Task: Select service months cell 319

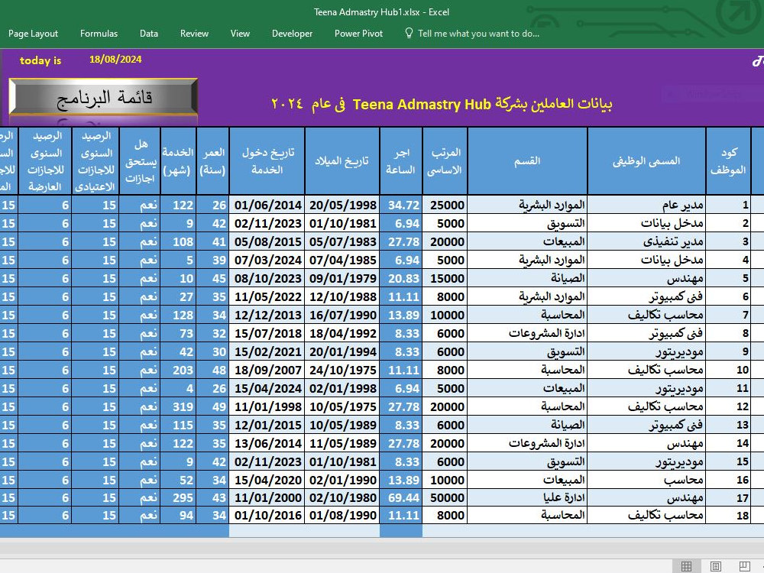Action: 178,406
